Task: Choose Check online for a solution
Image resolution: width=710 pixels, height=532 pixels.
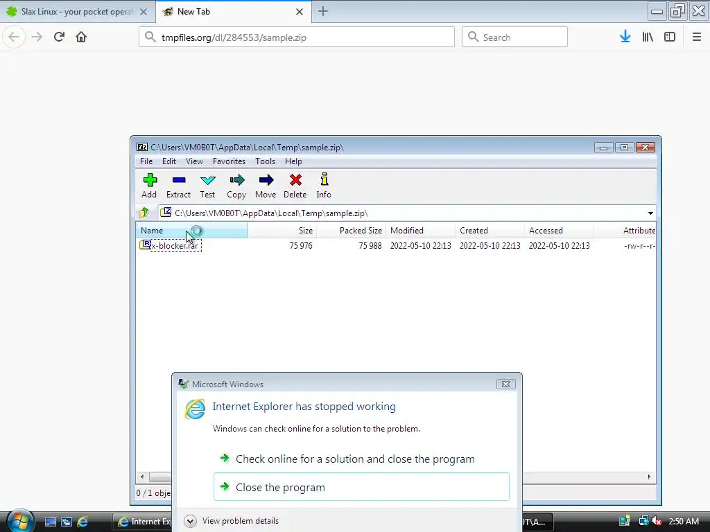Action: tap(361, 459)
